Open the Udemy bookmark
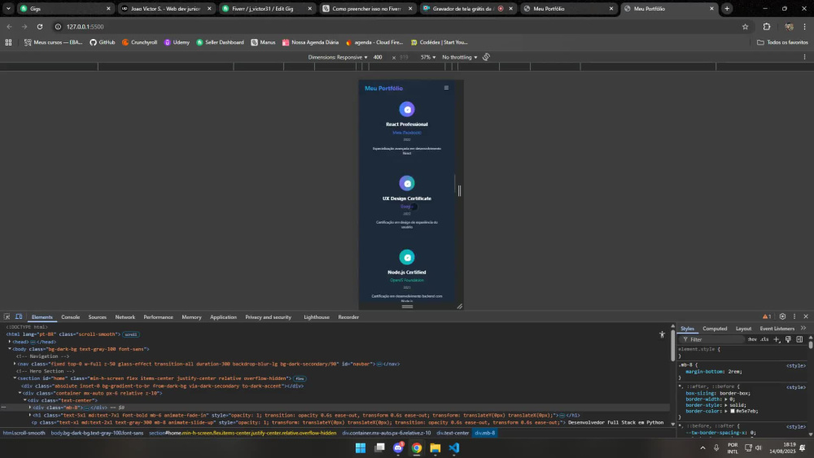This screenshot has height=458, width=814. [177, 42]
